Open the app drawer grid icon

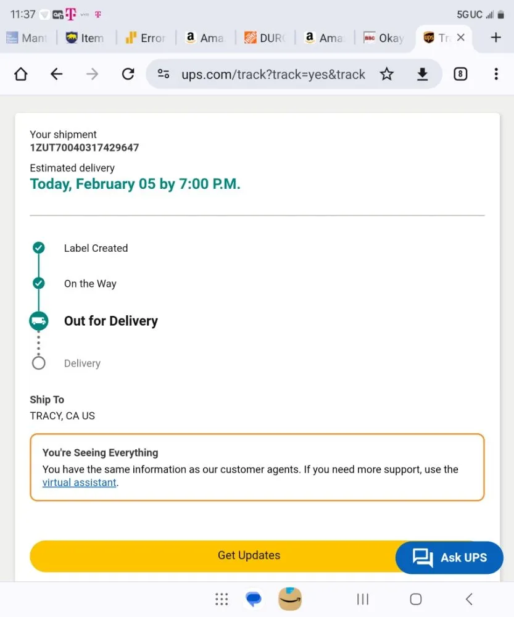[222, 598]
